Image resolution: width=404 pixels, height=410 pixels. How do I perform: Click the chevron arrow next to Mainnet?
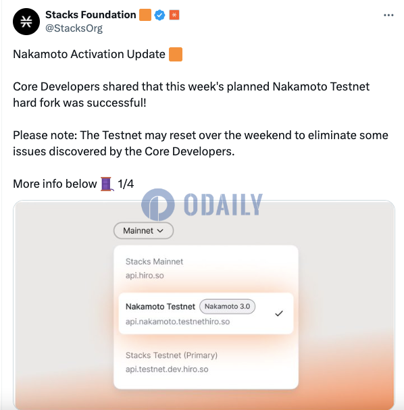point(160,230)
